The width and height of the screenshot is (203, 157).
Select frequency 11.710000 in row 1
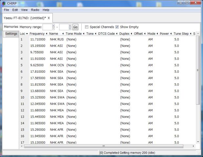coord(38,39)
